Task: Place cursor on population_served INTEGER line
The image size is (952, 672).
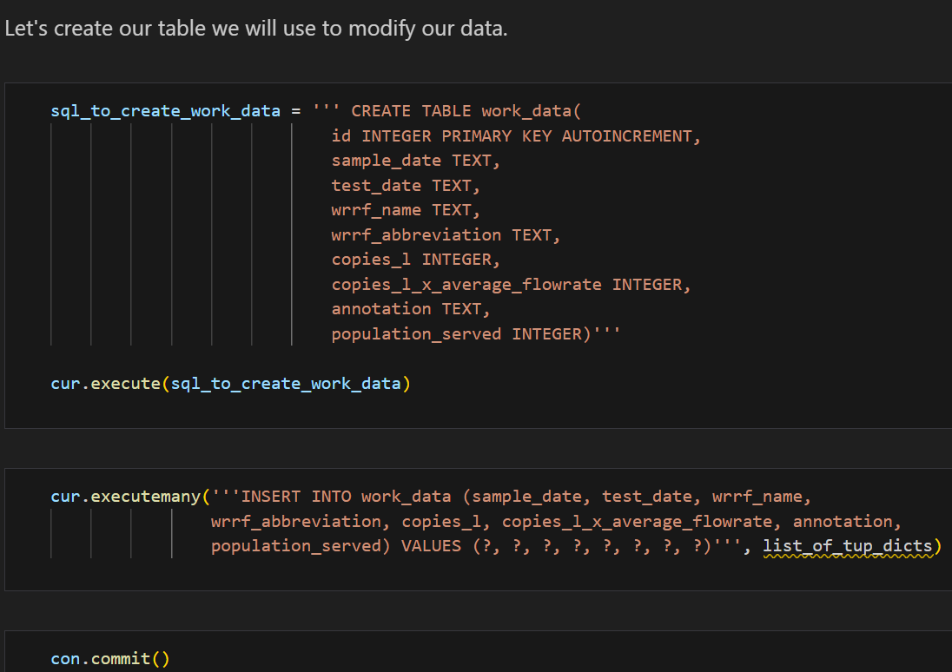Action: [x=475, y=334]
